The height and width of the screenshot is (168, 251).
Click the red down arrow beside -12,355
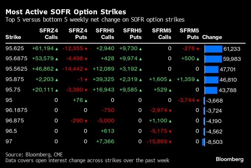pos(86,49)
